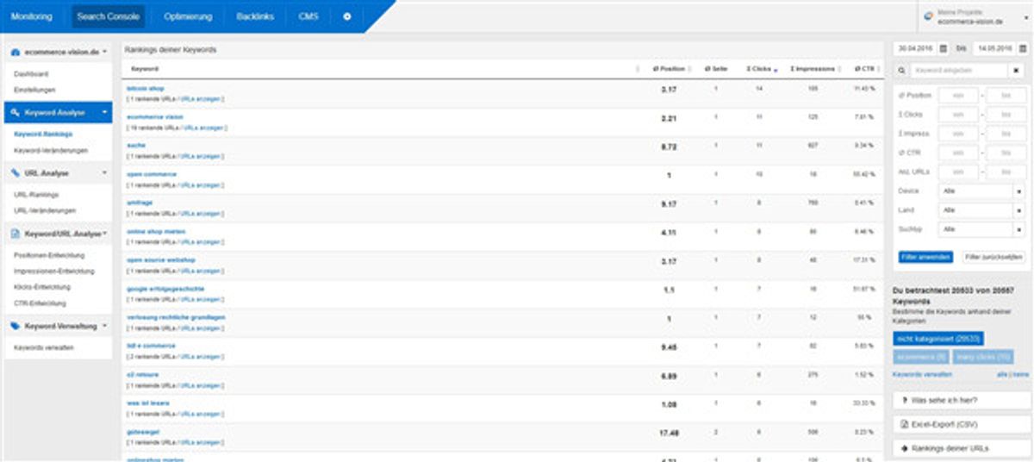Export table via Excel-Export (CSV)
Image resolution: width=1034 pixels, height=462 pixels.
pos(962,425)
